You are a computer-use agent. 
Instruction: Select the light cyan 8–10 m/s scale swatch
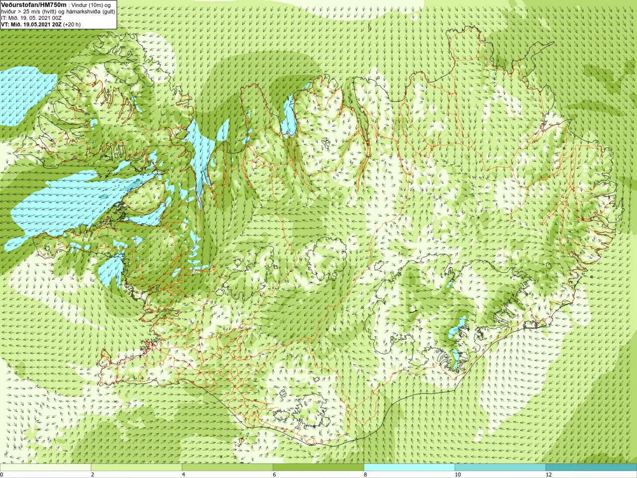point(409,468)
